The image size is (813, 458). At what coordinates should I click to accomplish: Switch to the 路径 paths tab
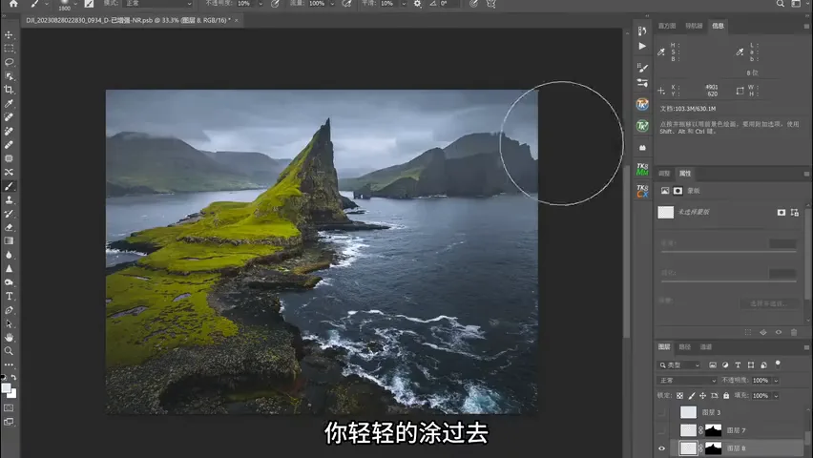685,347
